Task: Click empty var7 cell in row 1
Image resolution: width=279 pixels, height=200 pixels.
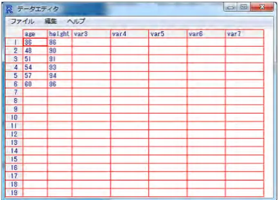Action: [245, 42]
